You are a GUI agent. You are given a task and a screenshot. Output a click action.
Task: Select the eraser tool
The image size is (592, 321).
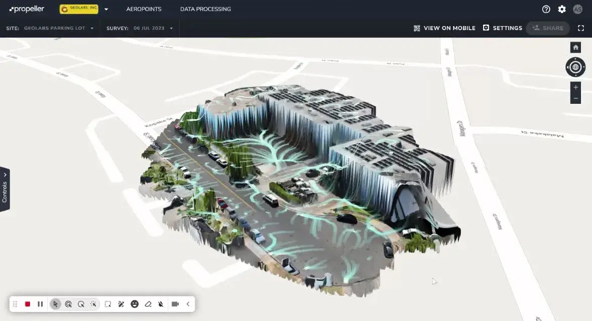pyautogui.click(x=148, y=304)
